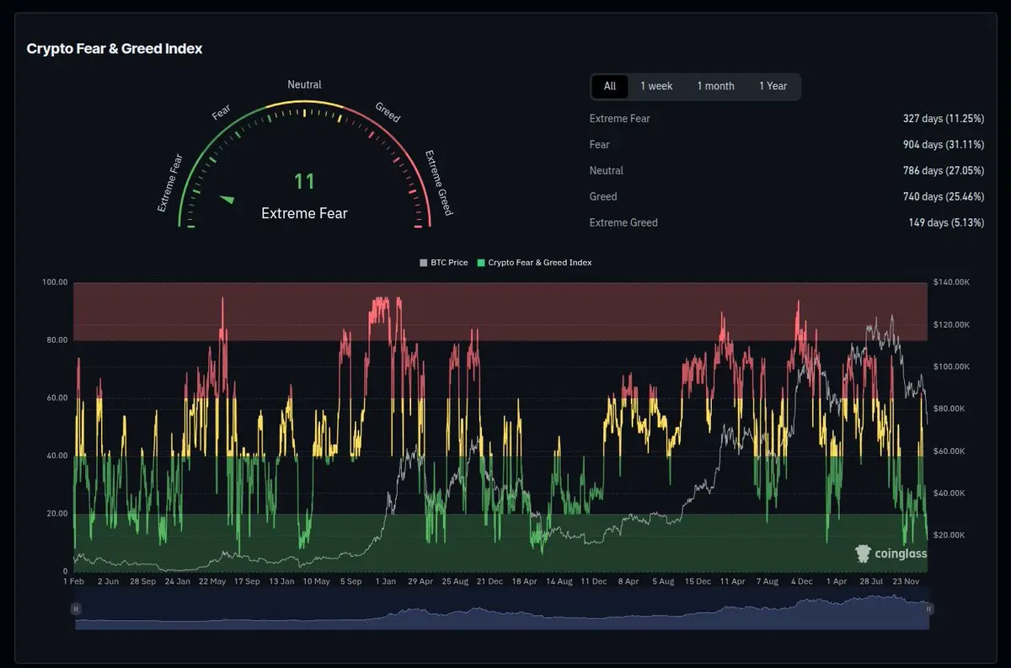The width and height of the screenshot is (1011, 668).
Task: Click the Greed label on the gauge arc
Action: [387, 113]
